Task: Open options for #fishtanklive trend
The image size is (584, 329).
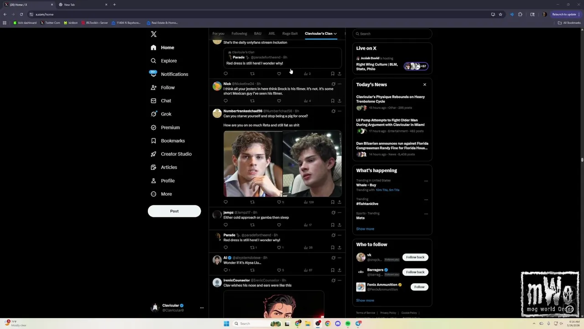Action: [x=426, y=200]
